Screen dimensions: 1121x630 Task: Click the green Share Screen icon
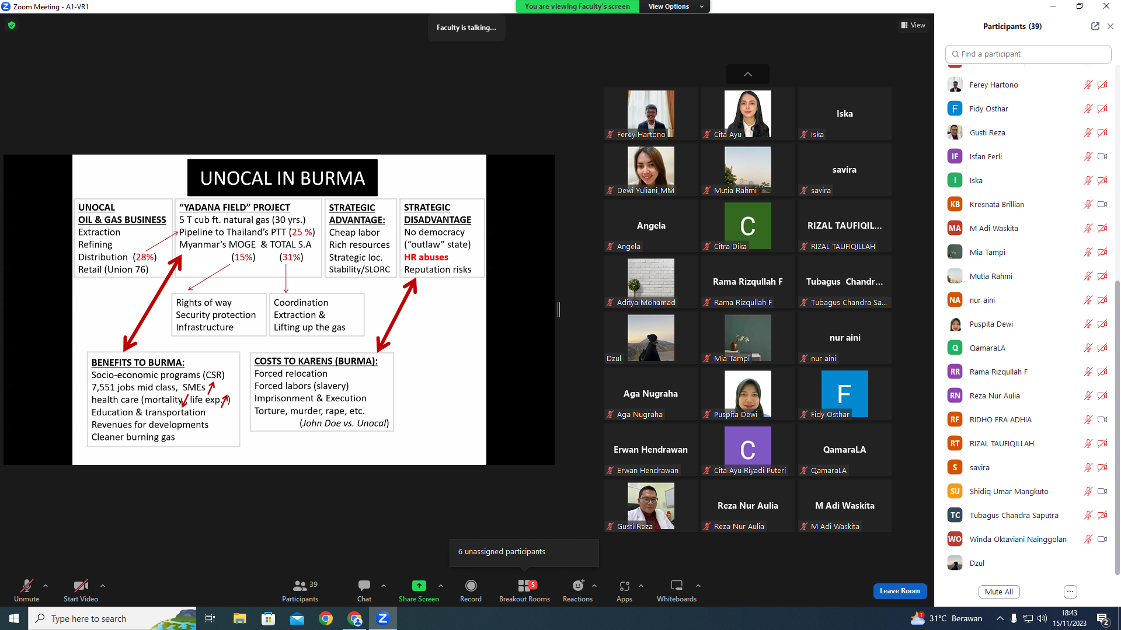click(419, 586)
